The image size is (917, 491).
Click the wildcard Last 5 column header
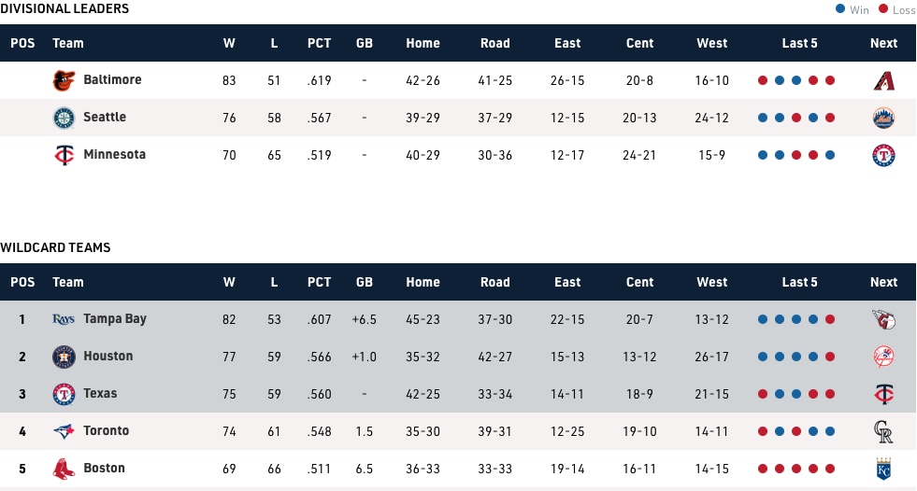799,282
